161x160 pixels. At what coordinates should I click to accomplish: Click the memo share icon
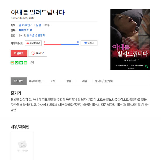click(x=25, y=63)
